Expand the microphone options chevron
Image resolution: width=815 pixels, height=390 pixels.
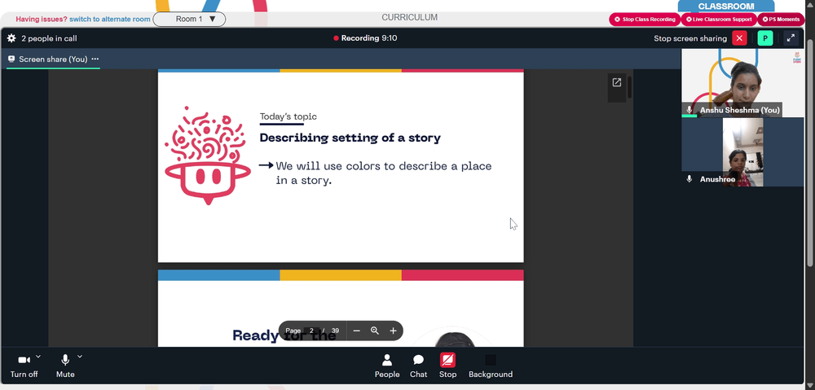click(x=80, y=357)
